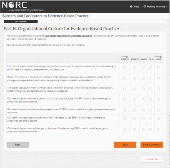Click the Back button
This screenshot has height=168, width=170.
pos(18,145)
